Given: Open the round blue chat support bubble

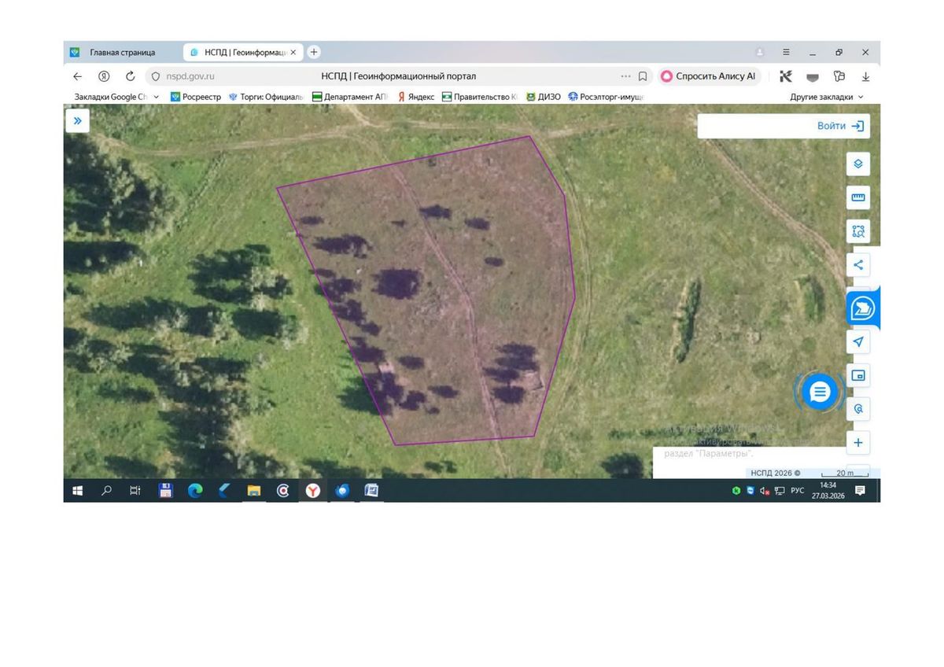Looking at the screenshot, I should click(820, 391).
